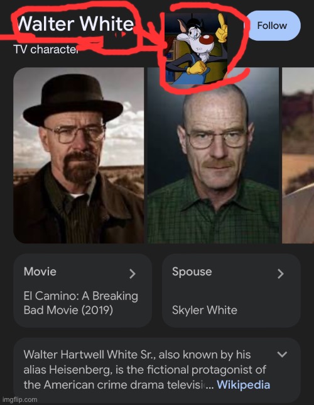
Task: Expand the Movie card chevron arrow
Action: pyautogui.click(x=133, y=274)
